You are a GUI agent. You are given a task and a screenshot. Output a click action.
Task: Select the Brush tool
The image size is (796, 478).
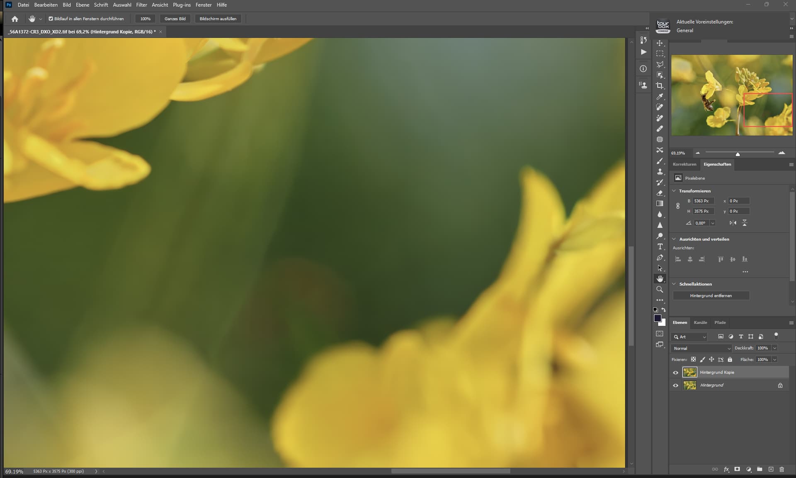660,161
